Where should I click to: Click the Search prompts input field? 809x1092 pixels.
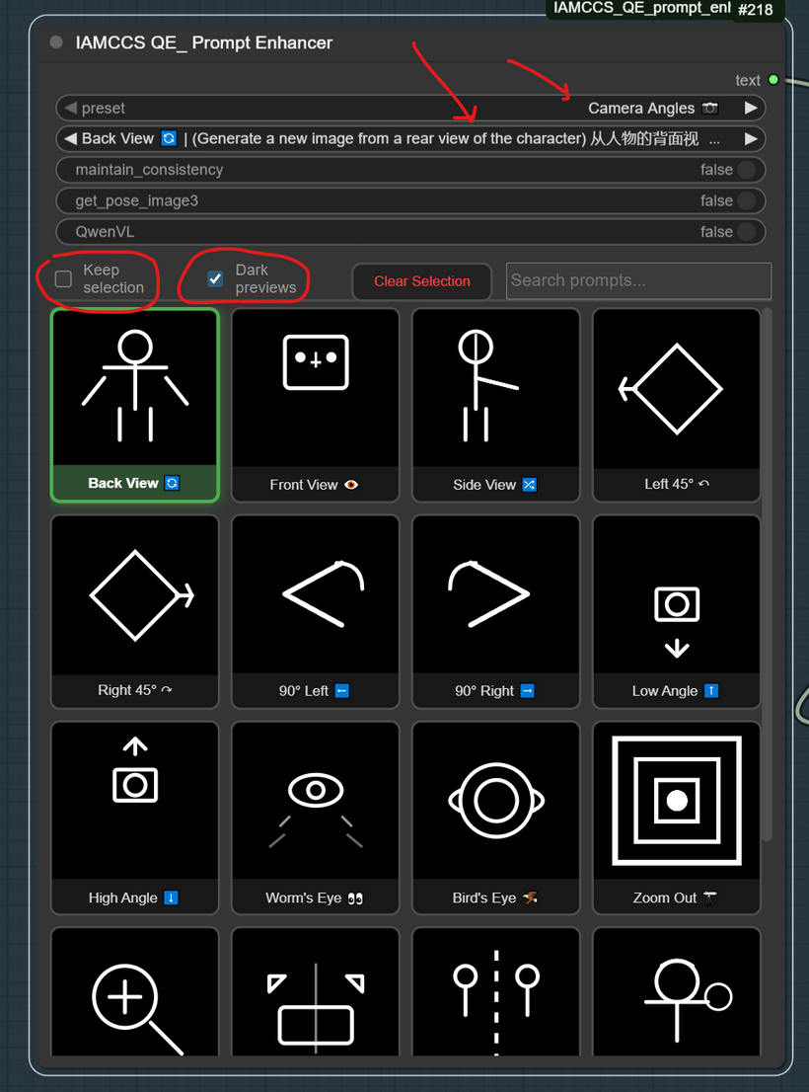click(637, 280)
